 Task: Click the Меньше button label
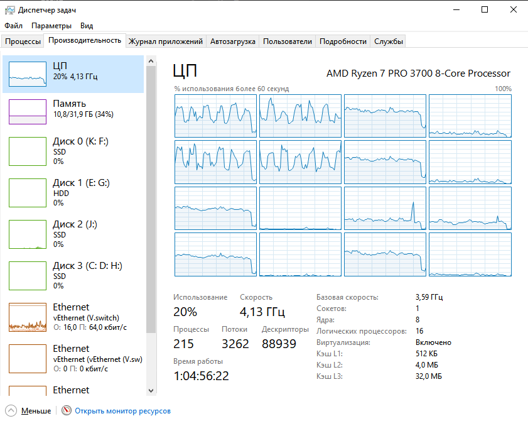tap(36, 411)
